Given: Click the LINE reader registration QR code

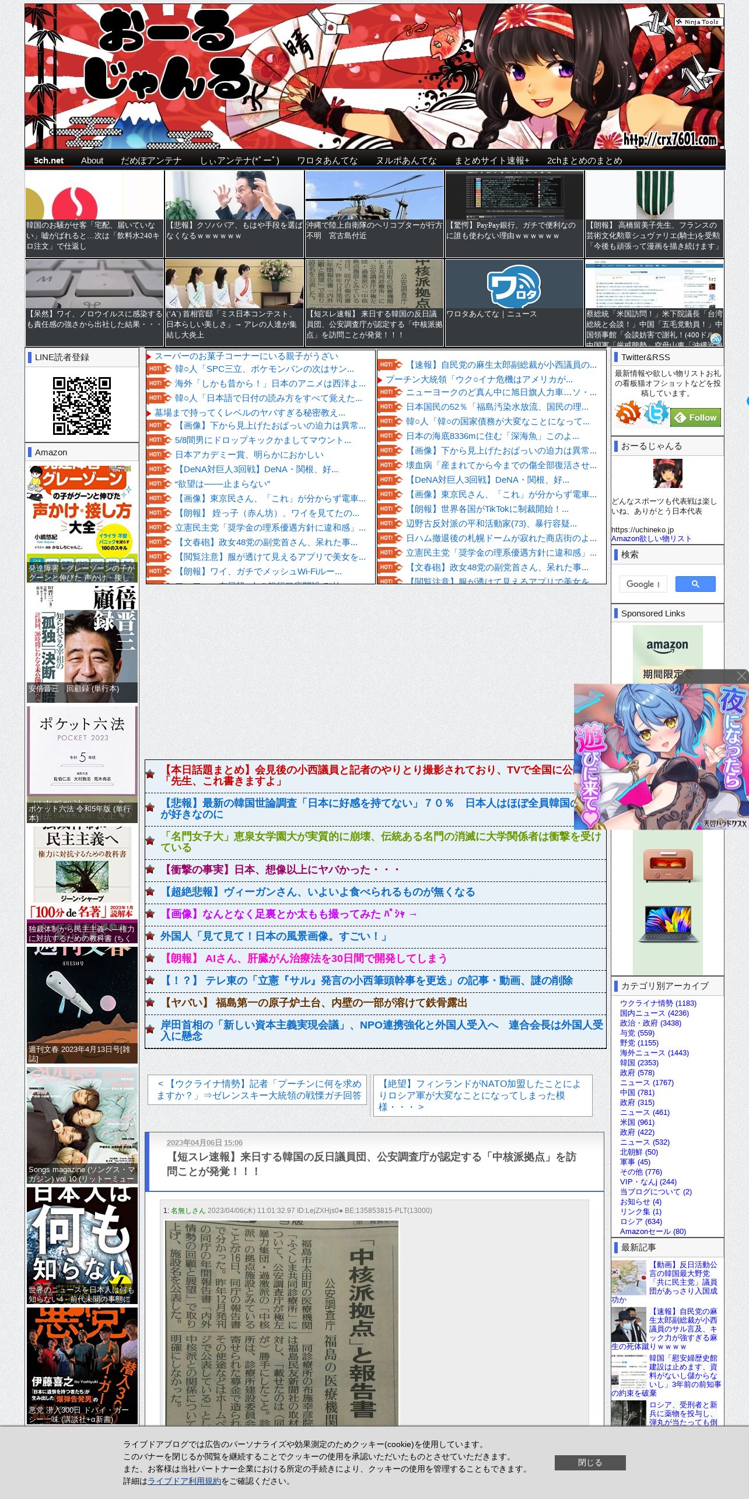Looking at the screenshot, I should pos(82,406).
